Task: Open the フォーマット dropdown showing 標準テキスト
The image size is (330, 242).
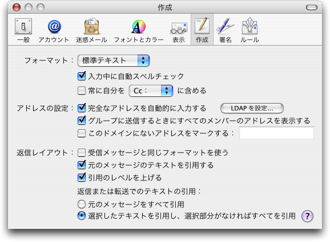Action: pos(114,61)
